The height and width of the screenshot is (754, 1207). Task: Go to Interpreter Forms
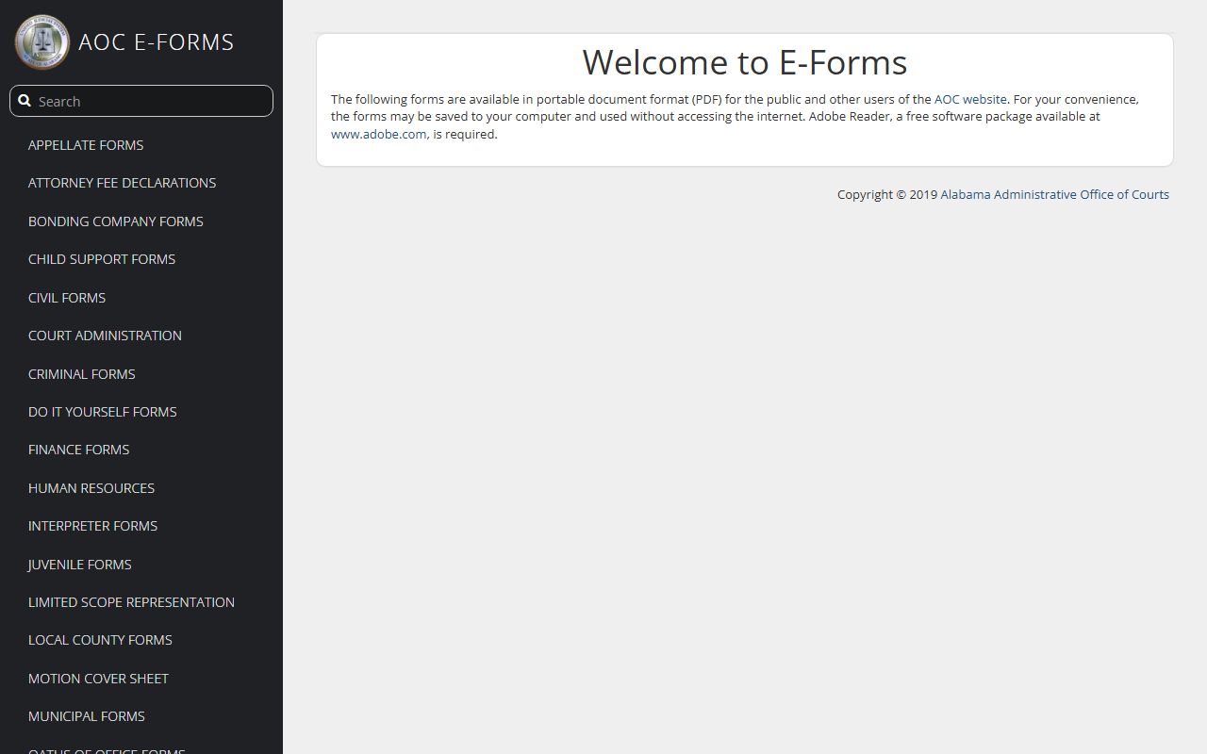[x=92, y=526]
